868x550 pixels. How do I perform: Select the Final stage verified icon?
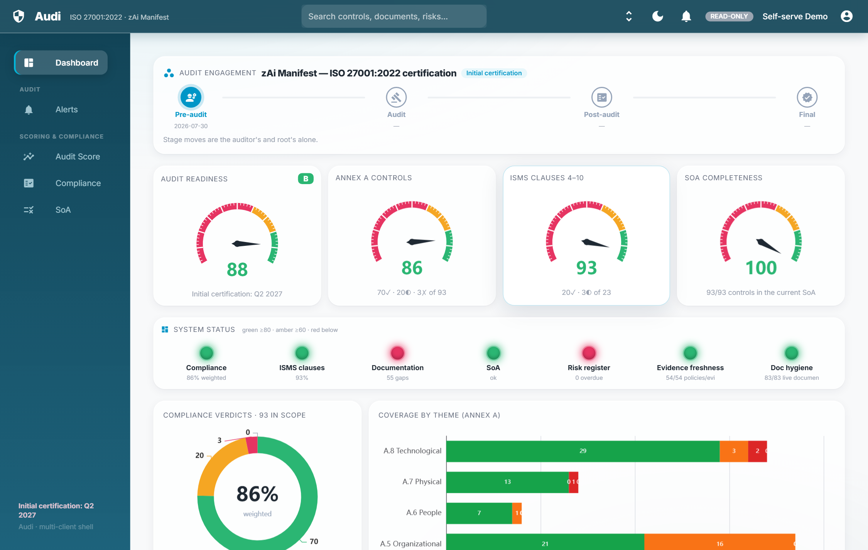coord(807,97)
